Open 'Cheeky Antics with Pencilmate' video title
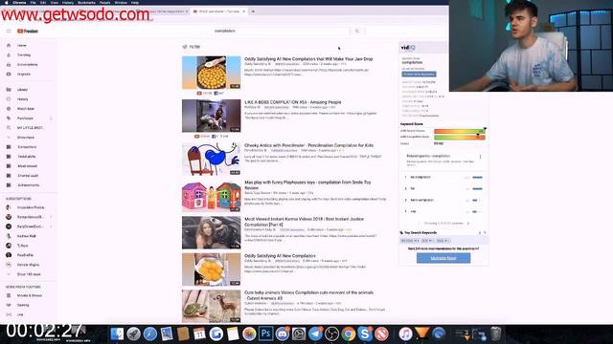 308,145
